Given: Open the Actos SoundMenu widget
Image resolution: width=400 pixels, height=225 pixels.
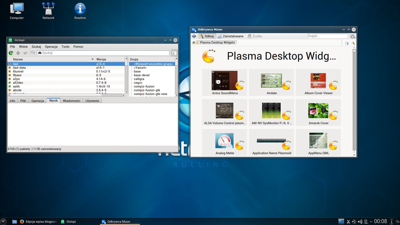Looking at the screenshot, I should pos(225,82).
